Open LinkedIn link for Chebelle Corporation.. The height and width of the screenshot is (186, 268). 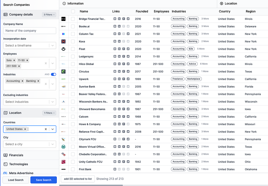[119, 154]
